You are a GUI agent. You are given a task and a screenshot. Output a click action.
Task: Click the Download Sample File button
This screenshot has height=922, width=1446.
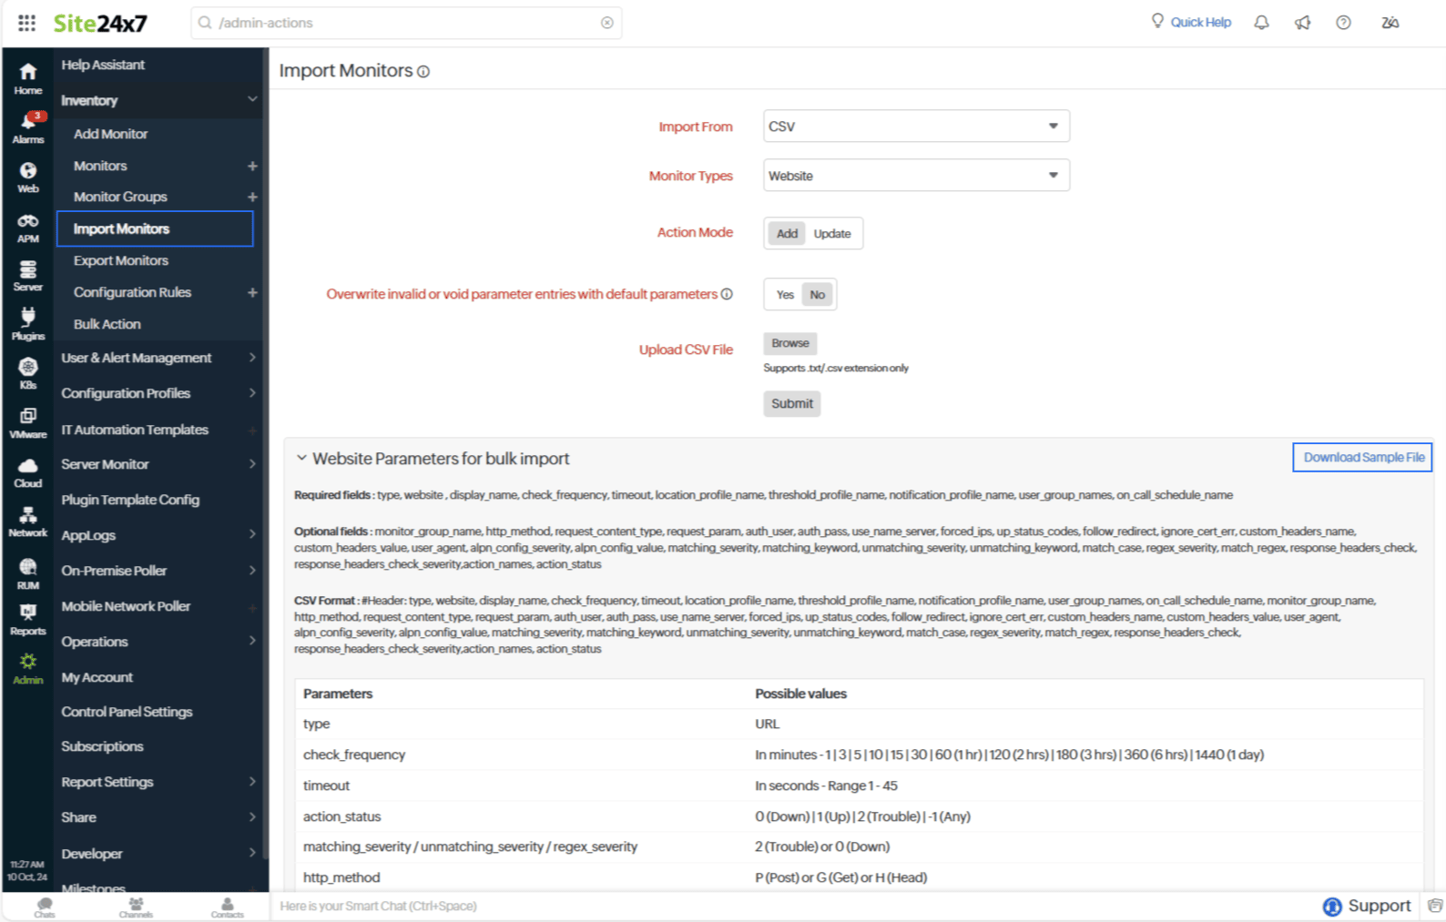coord(1363,458)
